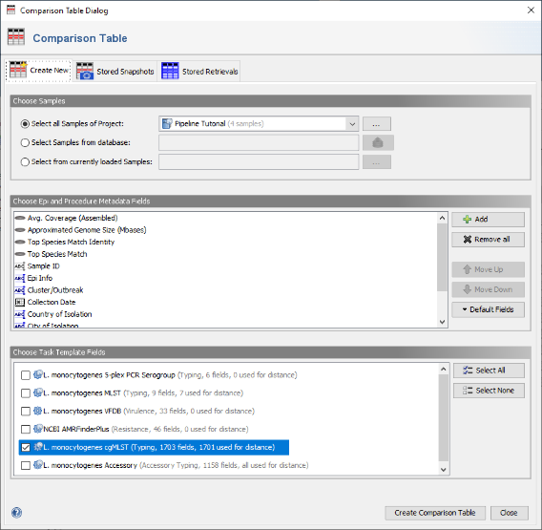Click the Sample ID ABC icon
Viewport: 542px width, 530px height.
(x=20, y=266)
